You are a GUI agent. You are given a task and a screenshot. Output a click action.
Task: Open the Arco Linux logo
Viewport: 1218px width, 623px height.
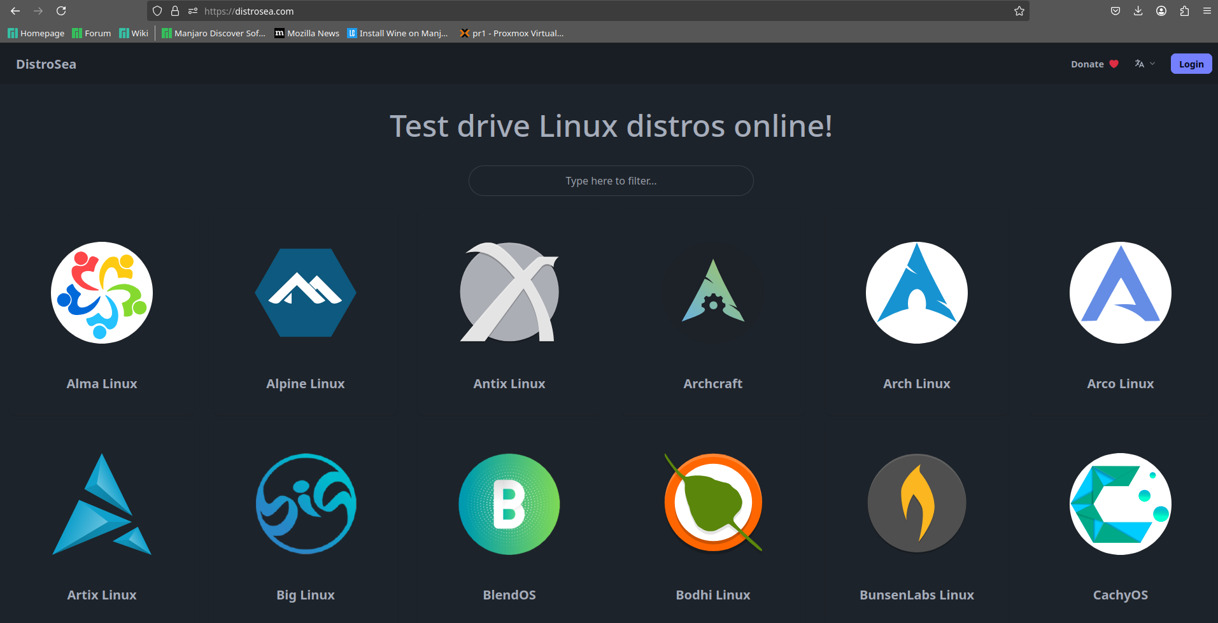pos(1121,293)
